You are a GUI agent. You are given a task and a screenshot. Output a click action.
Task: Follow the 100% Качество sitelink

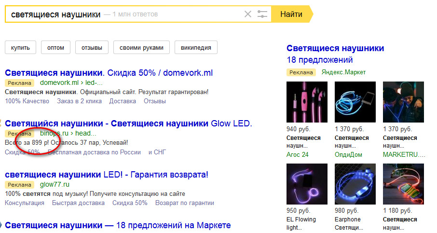pyautogui.click(x=27, y=101)
